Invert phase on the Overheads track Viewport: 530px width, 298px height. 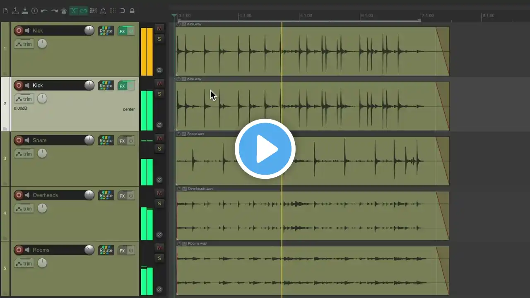point(159,235)
